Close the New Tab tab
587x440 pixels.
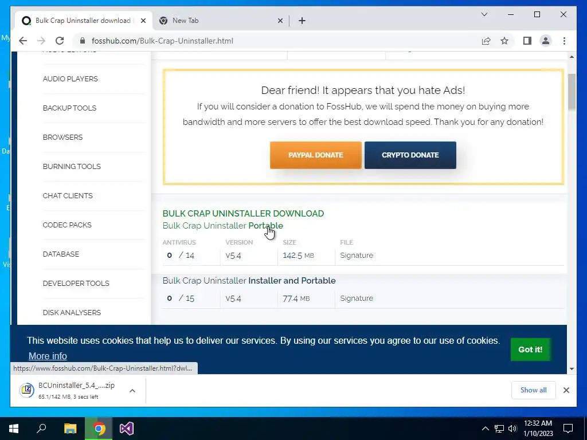(x=280, y=21)
